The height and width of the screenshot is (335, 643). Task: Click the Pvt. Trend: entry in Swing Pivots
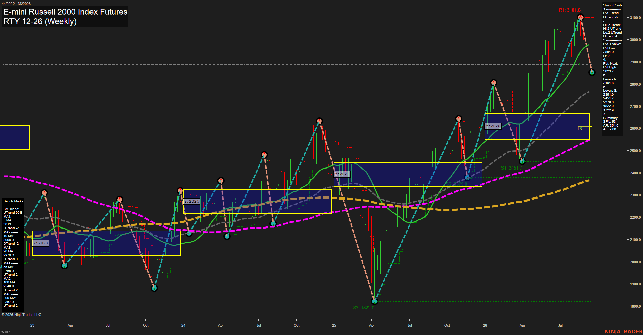tap(611, 13)
